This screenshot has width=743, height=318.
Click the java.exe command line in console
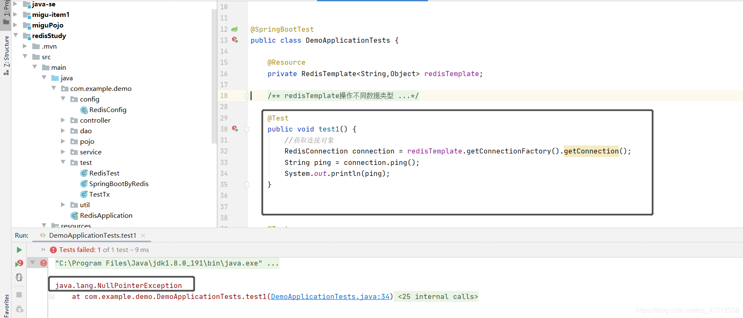pyautogui.click(x=167, y=263)
